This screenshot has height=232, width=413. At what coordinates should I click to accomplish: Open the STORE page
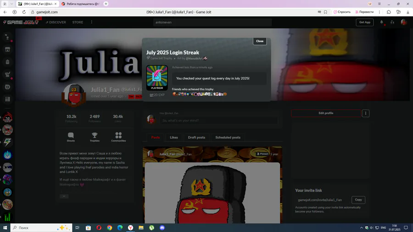(78, 22)
